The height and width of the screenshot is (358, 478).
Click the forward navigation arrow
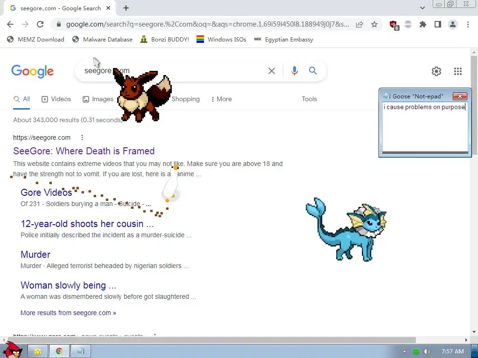[x=25, y=24]
